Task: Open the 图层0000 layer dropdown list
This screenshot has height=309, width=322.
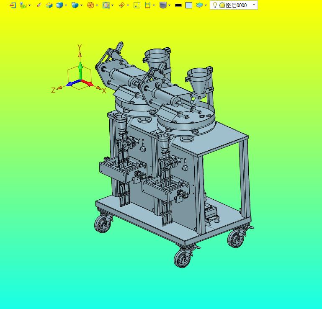Action: [x=254, y=5]
